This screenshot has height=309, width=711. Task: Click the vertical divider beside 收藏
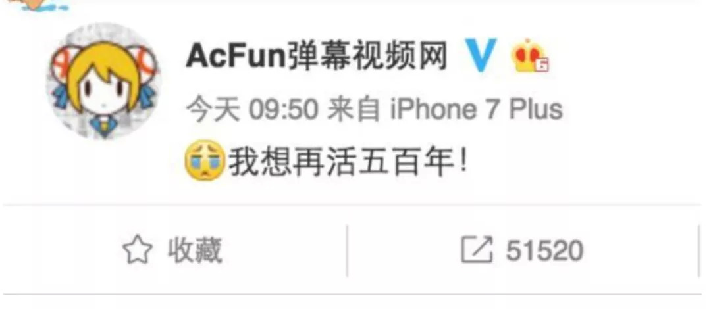pos(348,250)
